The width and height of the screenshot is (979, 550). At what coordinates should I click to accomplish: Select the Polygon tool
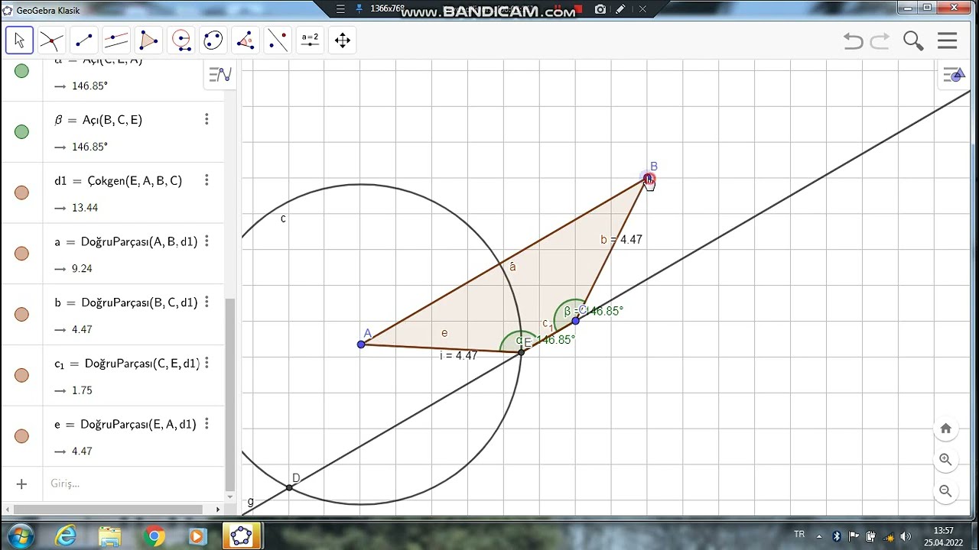tap(148, 40)
